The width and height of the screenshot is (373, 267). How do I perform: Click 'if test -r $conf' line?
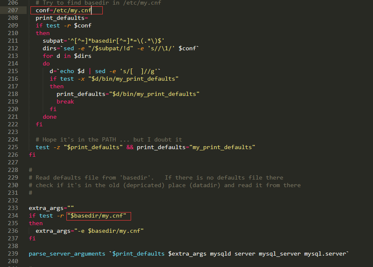click(x=63, y=26)
